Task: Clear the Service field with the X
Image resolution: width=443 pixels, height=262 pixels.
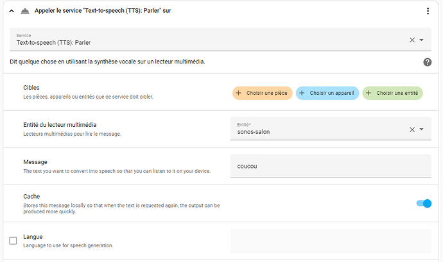Action: tap(412, 40)
